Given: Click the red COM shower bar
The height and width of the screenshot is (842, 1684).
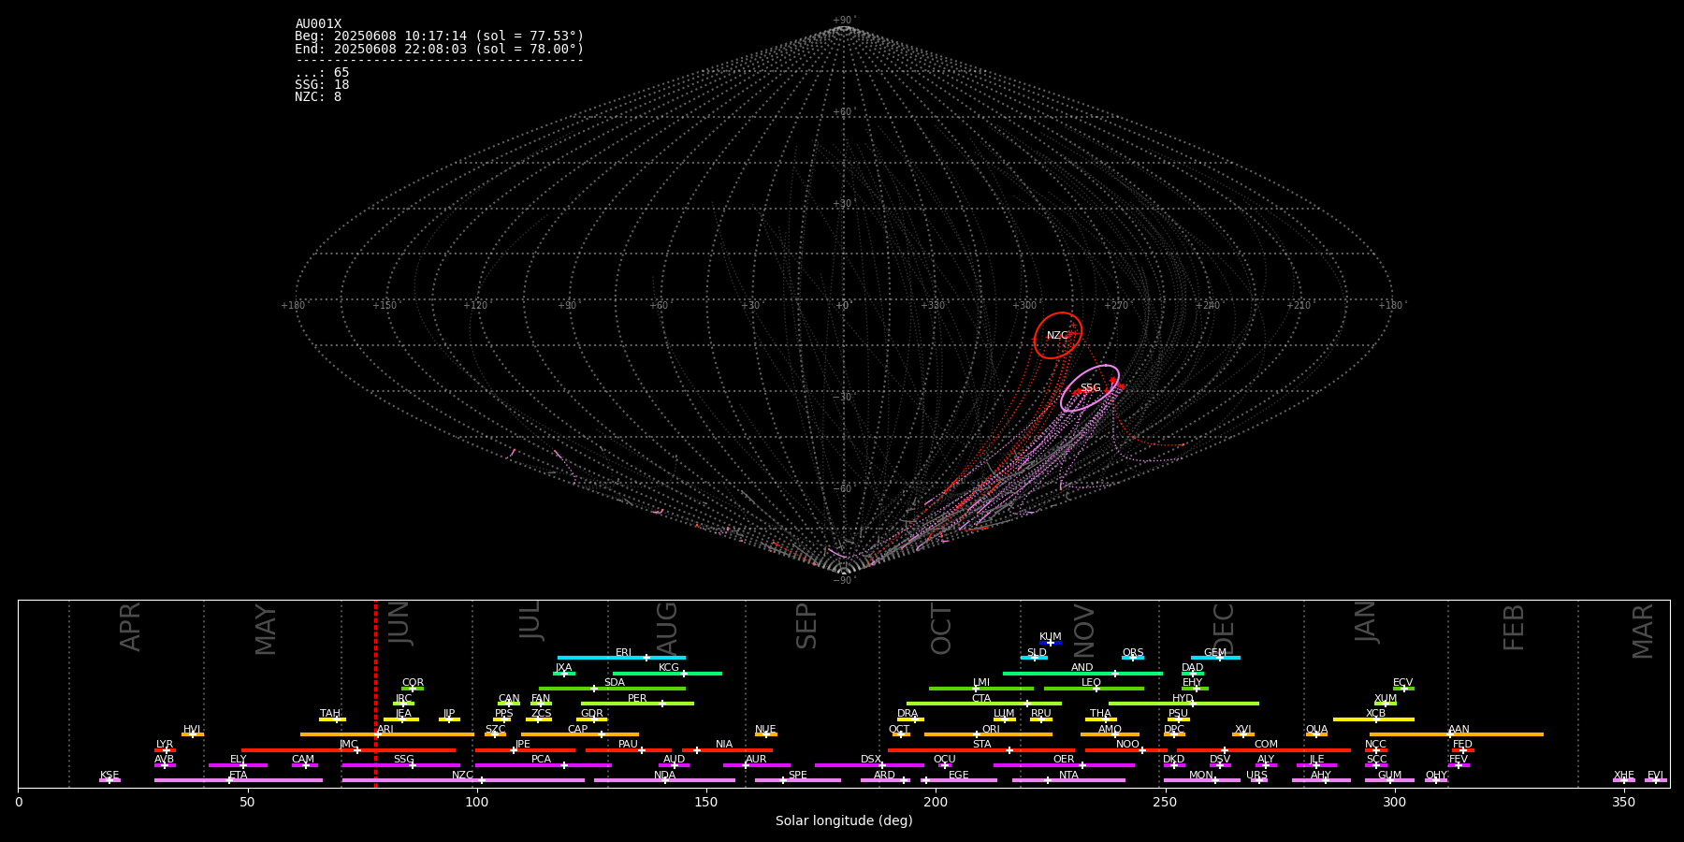Looking at the screenshot, I should tap(1263, 750).
